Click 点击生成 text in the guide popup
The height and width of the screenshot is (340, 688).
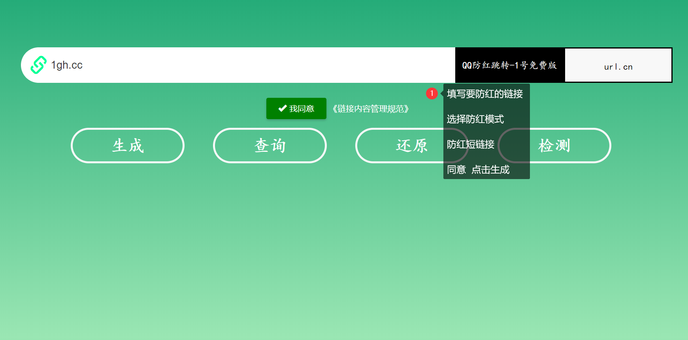pos(490,170)
